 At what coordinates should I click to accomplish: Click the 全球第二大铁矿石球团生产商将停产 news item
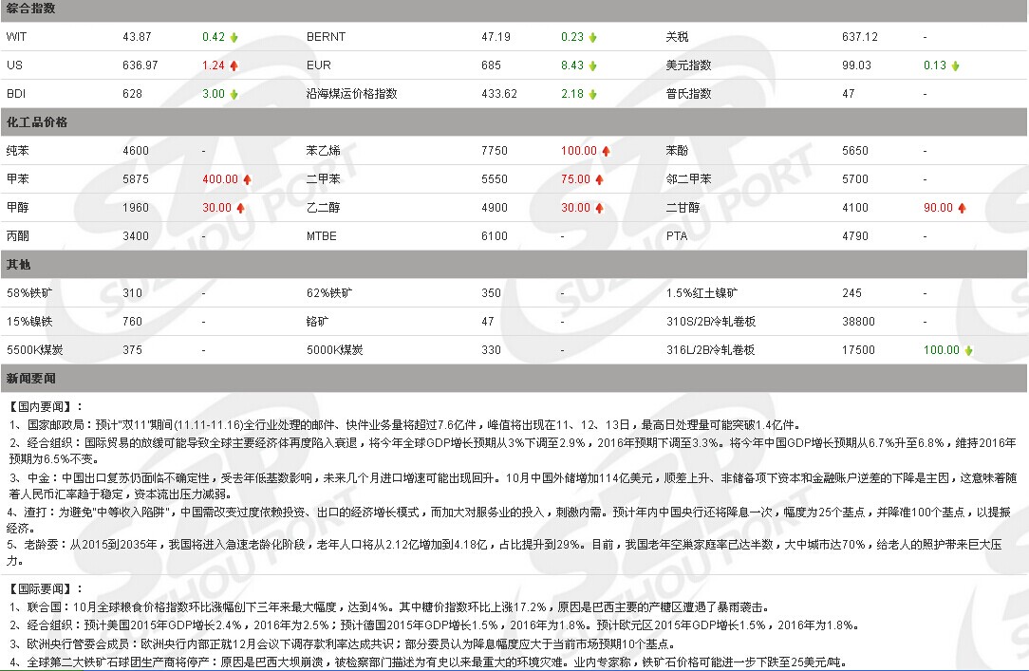coord(428,662)
